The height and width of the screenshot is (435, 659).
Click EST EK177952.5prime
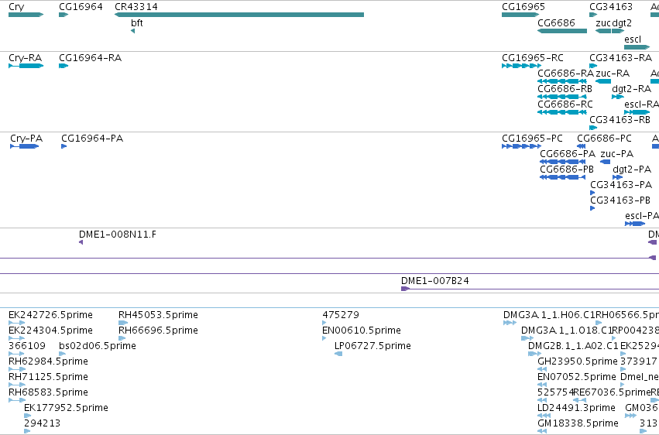(66, 408)
